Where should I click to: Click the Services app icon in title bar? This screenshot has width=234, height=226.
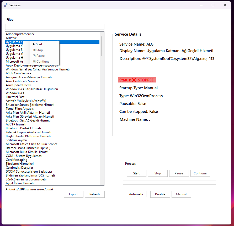tap(6, 5)
